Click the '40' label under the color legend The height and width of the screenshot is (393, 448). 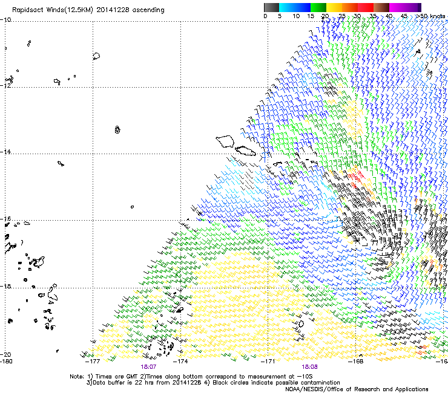pos(389,16)
